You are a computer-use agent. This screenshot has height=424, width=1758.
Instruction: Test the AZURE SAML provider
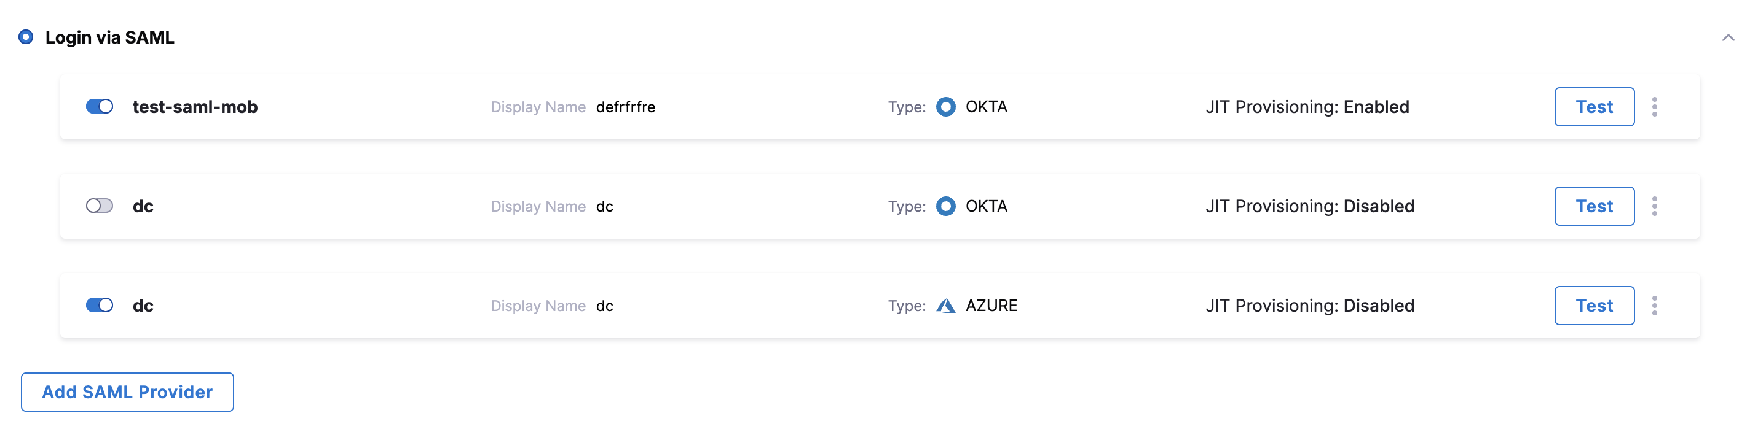[1593, 306]
